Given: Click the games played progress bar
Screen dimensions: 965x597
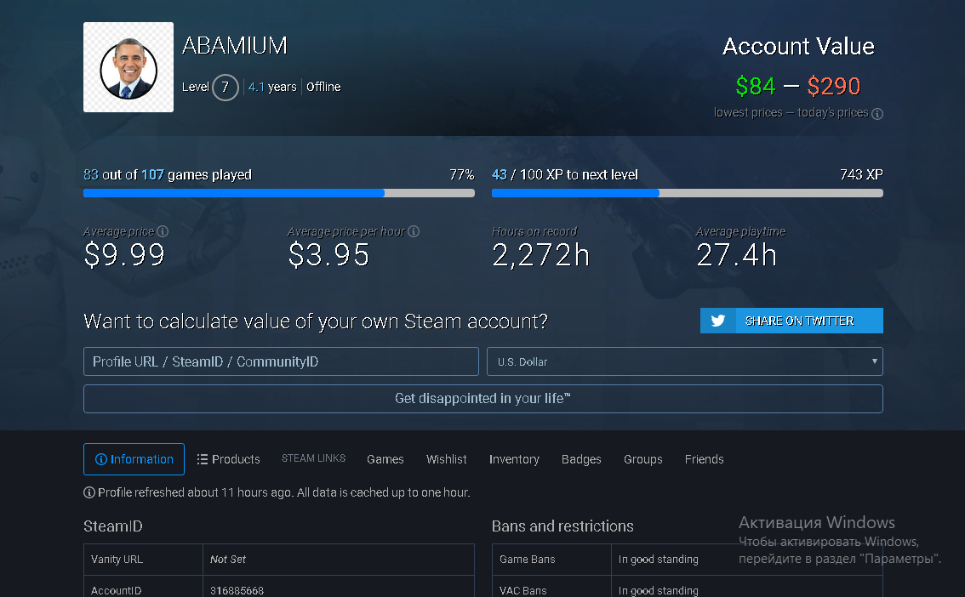Looking at the screenshot, I should pyautogui.click(x=279, y=193).
